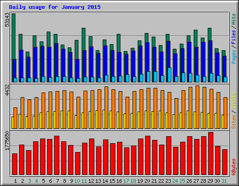Click the yellow Visits bar for day 2

click(x=20, y=121)
